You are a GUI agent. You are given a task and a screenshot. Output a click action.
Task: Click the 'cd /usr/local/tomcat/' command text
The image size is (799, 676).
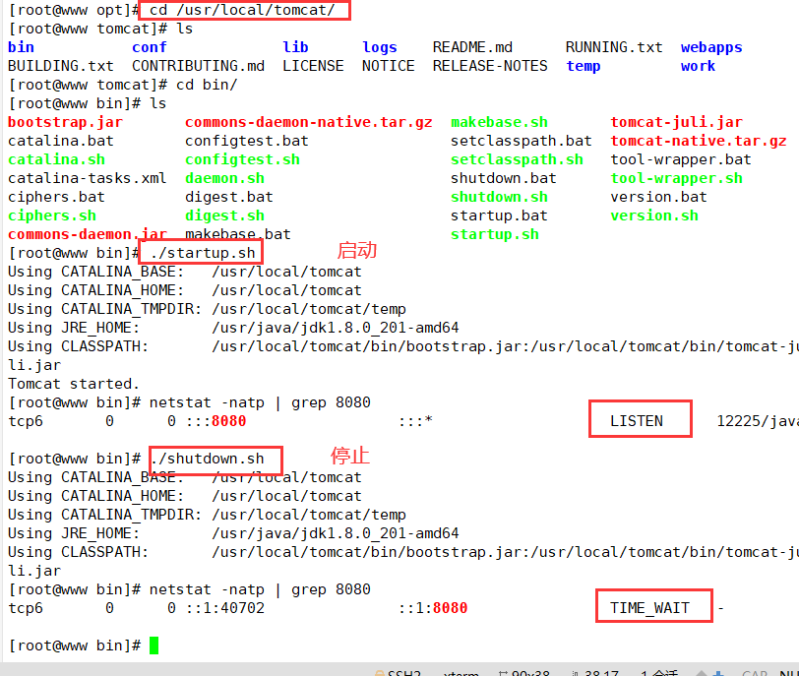point(242,10)
